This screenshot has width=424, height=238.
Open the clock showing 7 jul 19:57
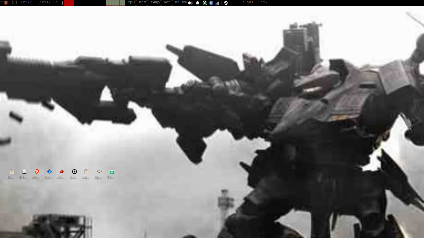pyautogui.click(x=255, y=2)
